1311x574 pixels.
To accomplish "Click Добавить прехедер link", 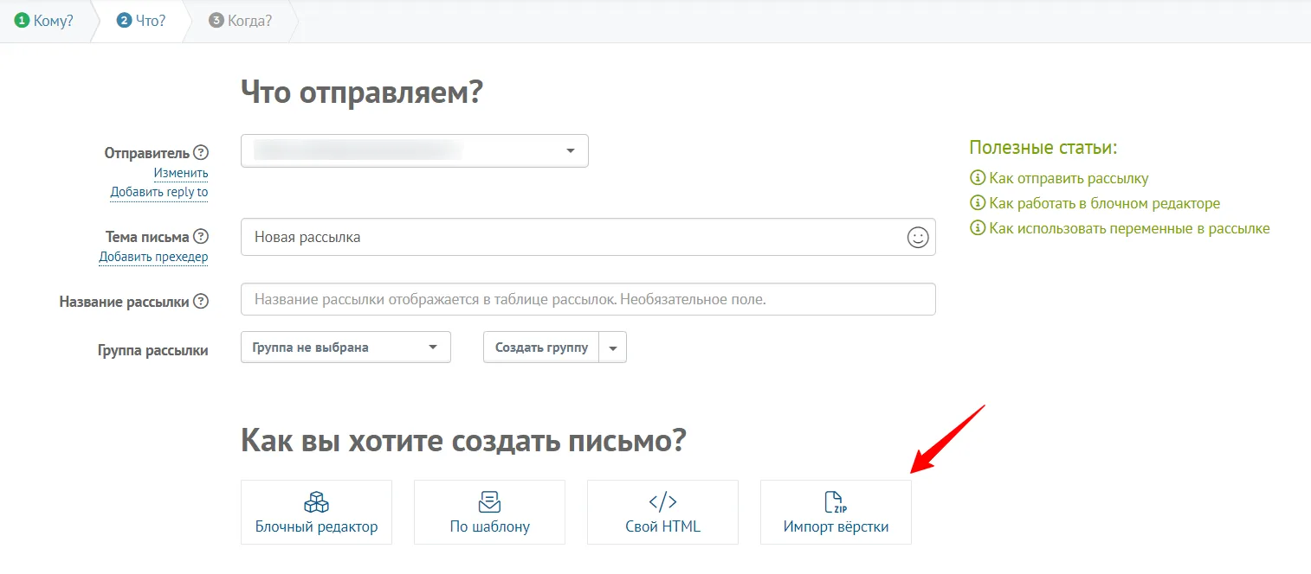I will tap(153, 256).
